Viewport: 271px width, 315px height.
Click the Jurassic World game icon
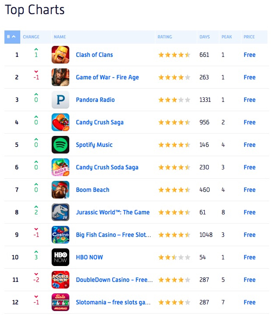click(x=60, y=212)
